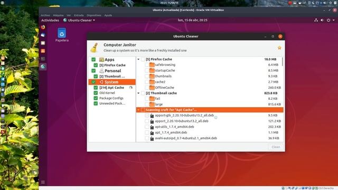Viewport: 338px width, 190px height.
Task: Select the System category row
Action: coord(112,82)
